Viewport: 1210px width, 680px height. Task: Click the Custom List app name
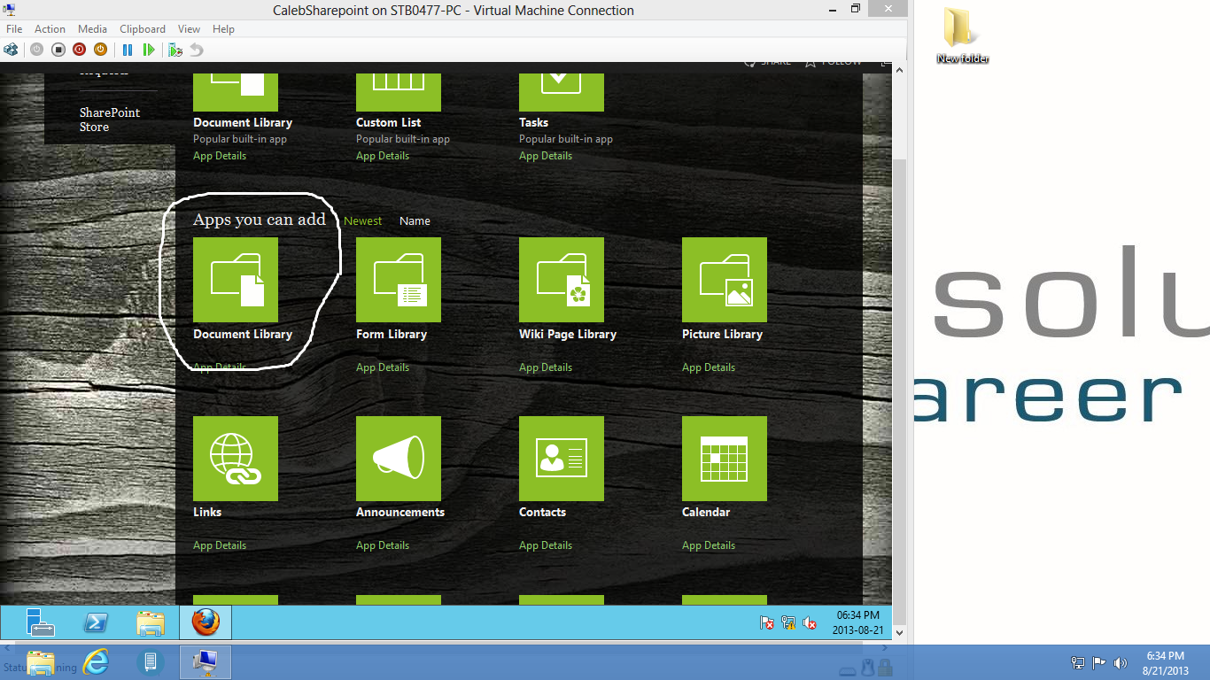pyautogui.click(x=389, y=122)
